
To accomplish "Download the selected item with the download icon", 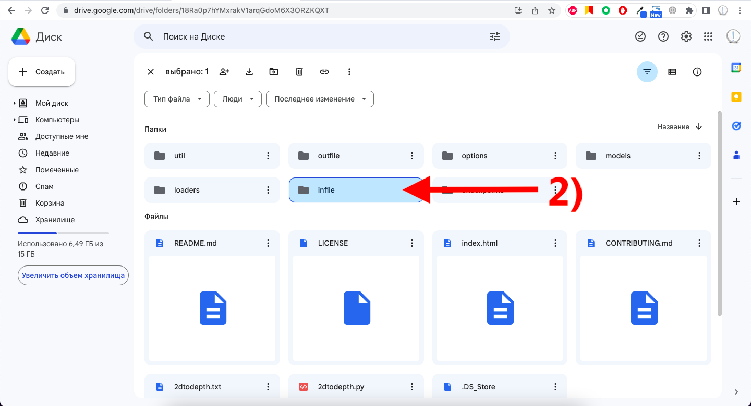I will [249, 72].
